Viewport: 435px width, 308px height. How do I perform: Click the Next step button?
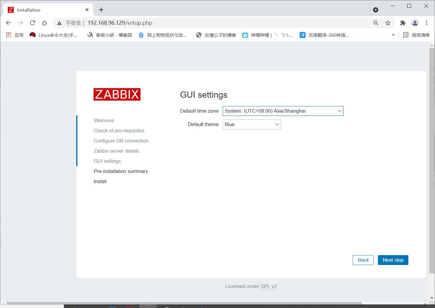(x=393, y=260)
